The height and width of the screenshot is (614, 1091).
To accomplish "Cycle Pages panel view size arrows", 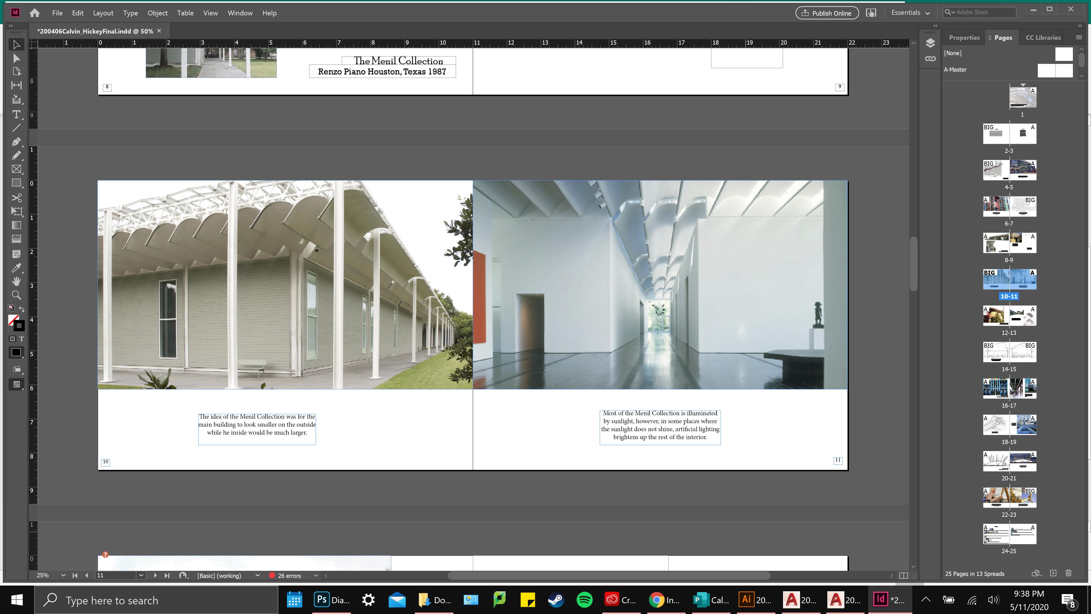I will tap(990, 38).
